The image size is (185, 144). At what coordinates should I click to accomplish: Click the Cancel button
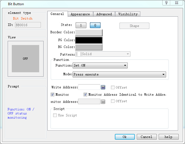146,137
